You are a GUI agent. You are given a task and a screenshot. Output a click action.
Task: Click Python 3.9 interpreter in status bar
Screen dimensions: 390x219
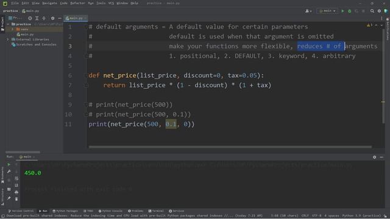click(x=361, y=216)
